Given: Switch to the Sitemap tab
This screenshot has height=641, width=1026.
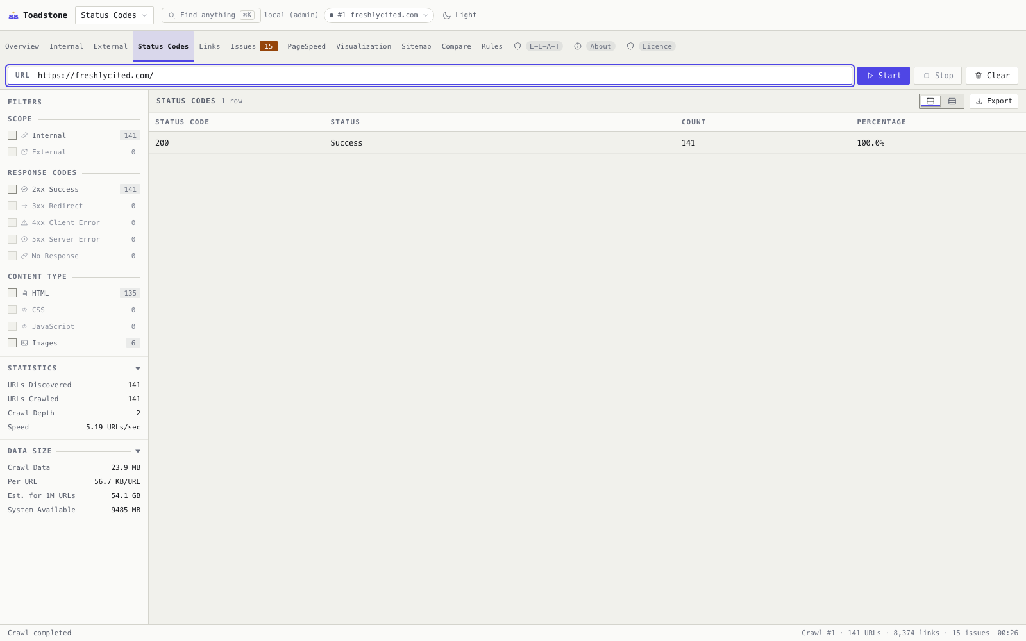Looking at the screenshot, I should [416, 46].
